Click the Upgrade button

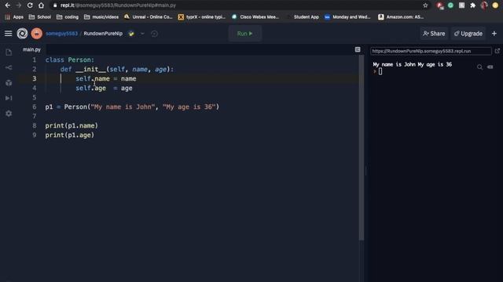coord(468,34)
